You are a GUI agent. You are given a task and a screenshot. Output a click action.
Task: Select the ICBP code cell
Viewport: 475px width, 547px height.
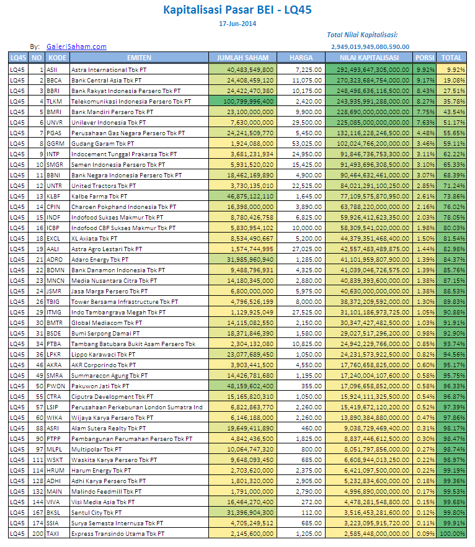click(57, 228)
